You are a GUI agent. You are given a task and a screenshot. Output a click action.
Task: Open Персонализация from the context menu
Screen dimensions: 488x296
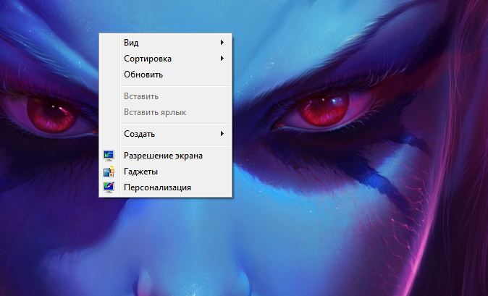pos(165,187)
